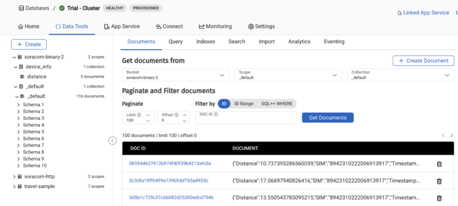Open the Scope dropdown
The height and width of the screenshot is (206, 458).
click(x=288, y=75)
